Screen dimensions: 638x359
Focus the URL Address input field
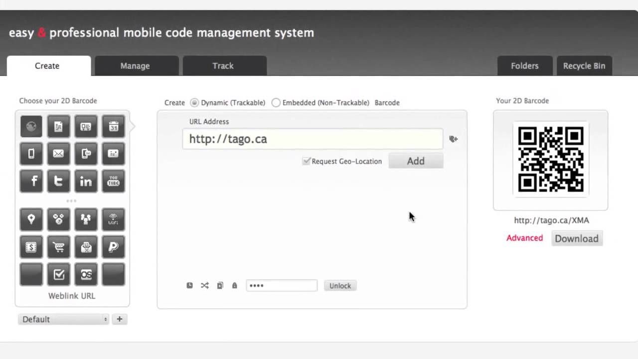pyautogui.click(x=313, y=139)
